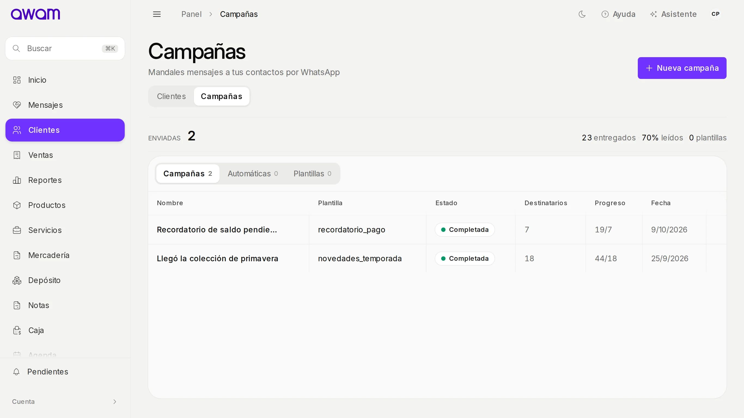Open Mercadería in sidebar
Viewport: 744px width, 418px height.
pos(65,255)
